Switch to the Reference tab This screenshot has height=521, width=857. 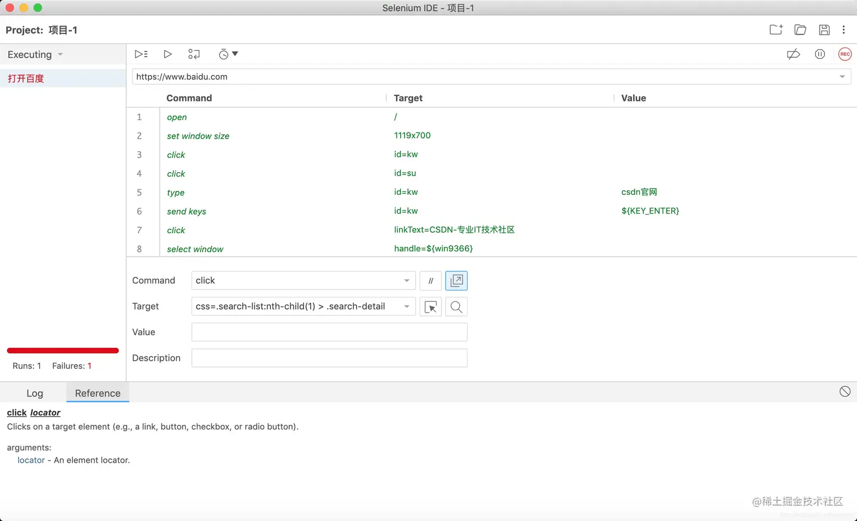[97, 393]
